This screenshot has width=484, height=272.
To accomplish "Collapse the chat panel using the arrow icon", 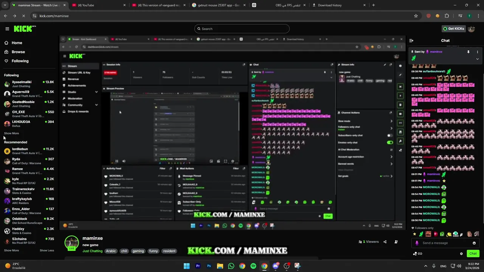I will point(411,40).
